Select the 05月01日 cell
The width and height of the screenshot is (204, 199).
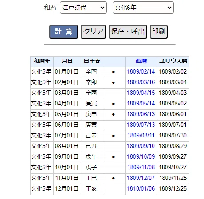click(67, 114)
